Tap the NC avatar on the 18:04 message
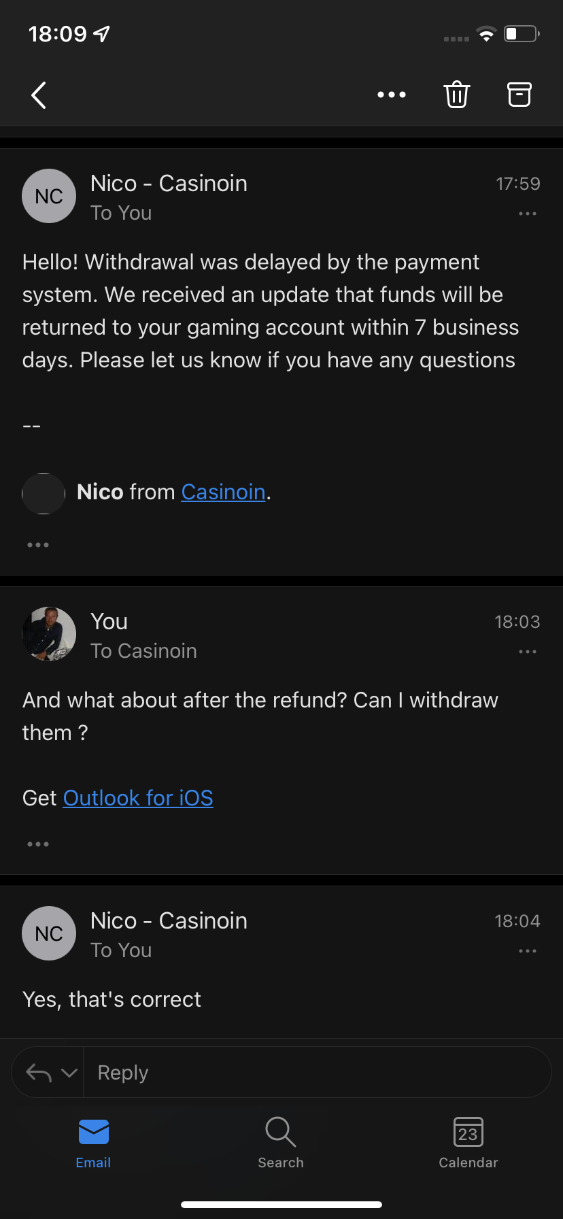The width and height of the screenshot is (563, 1219). click(49, 933)
